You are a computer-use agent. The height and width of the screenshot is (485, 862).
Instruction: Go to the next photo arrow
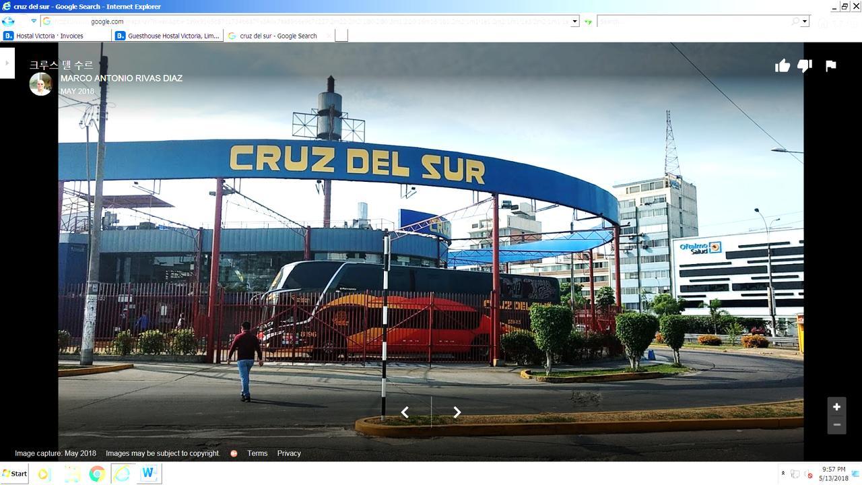(x=457, y=412)
